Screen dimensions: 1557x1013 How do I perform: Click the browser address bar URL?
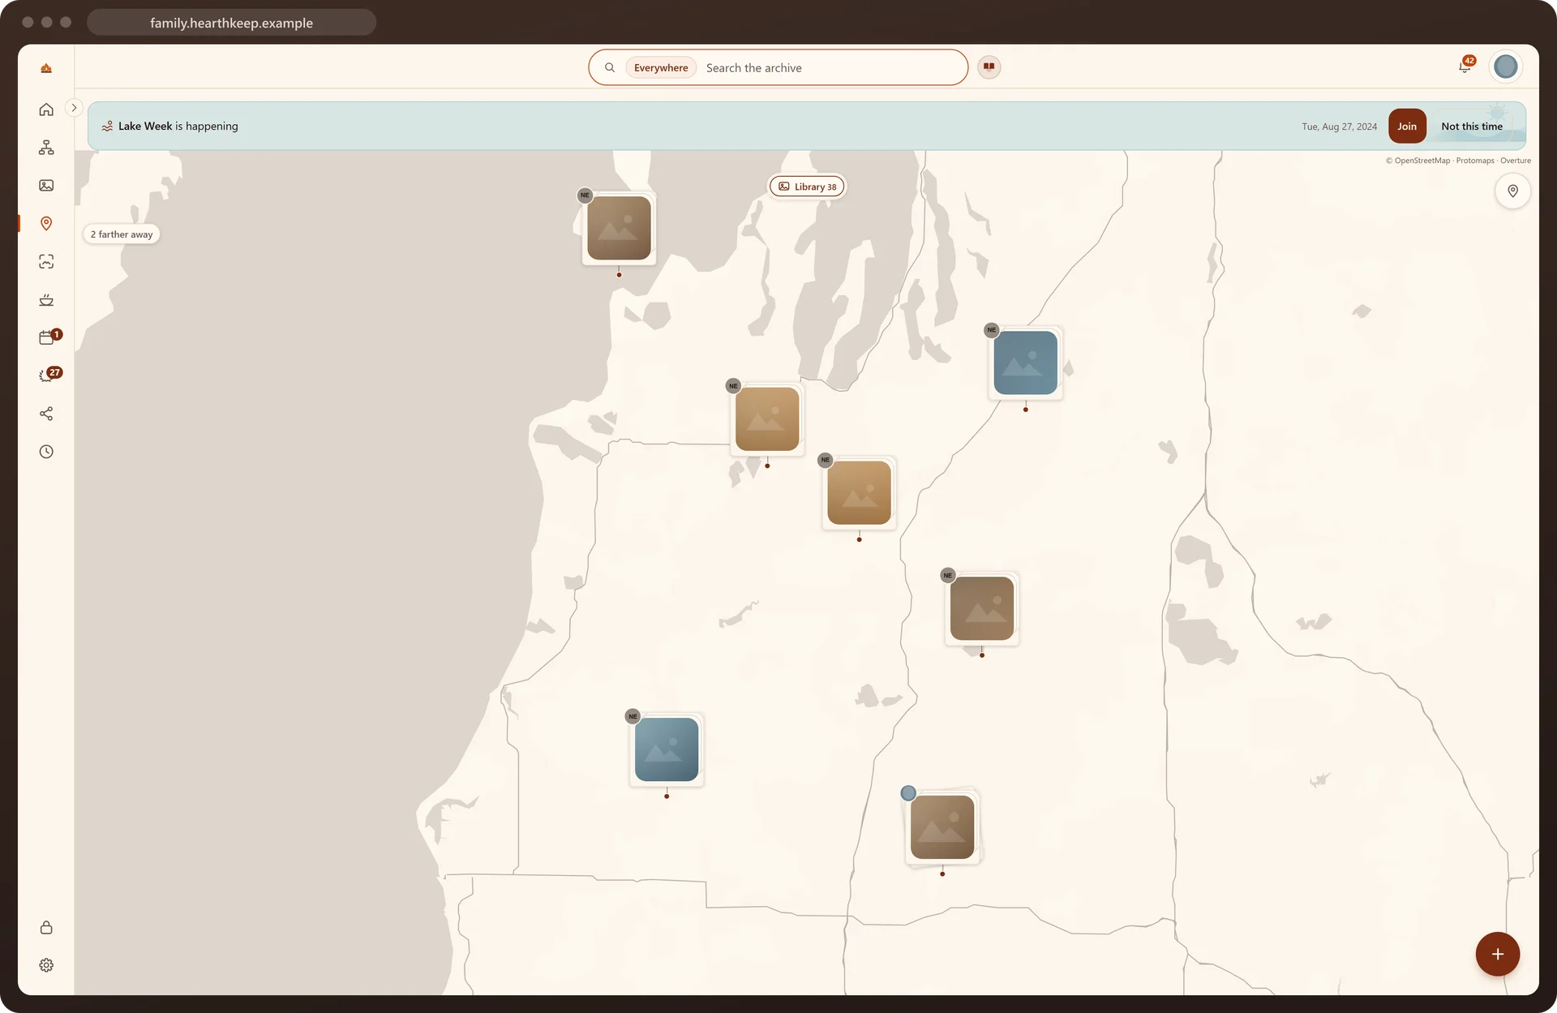(231, 23)
